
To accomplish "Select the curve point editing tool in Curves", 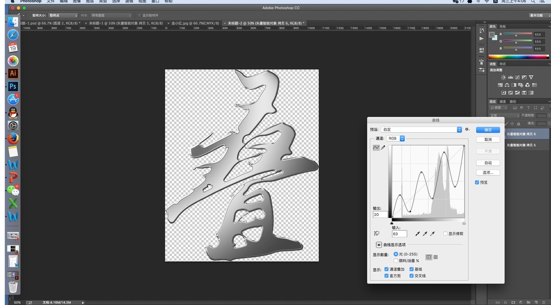I will [x=376, y=147].
